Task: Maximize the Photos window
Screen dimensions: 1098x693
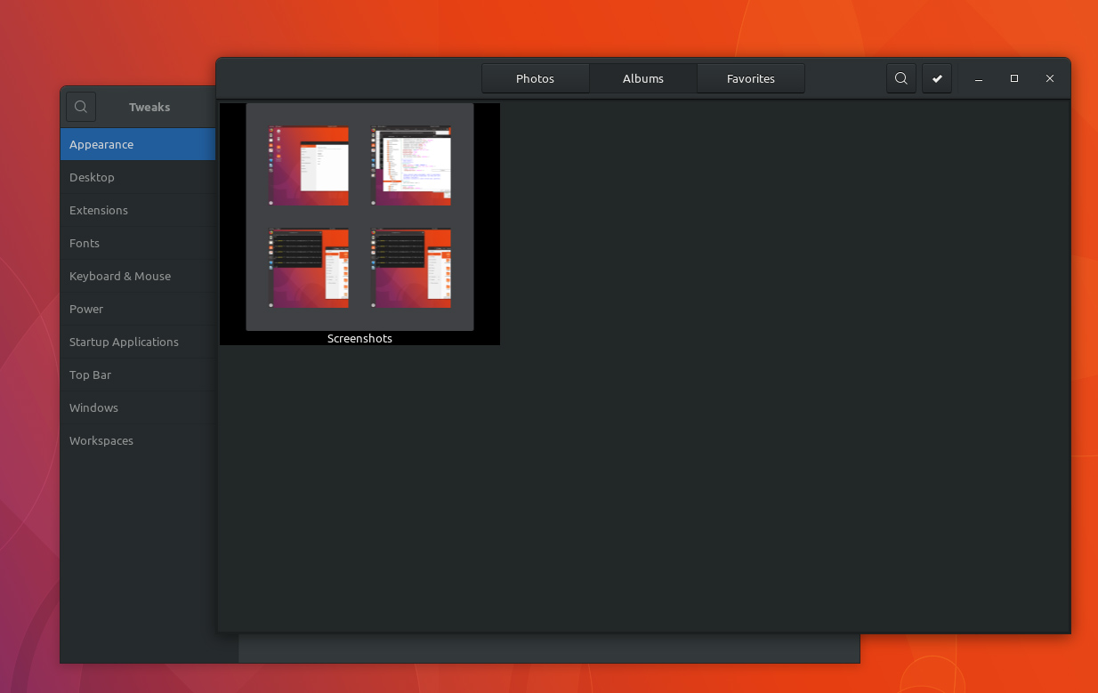Action: (x=1014, y=79)
